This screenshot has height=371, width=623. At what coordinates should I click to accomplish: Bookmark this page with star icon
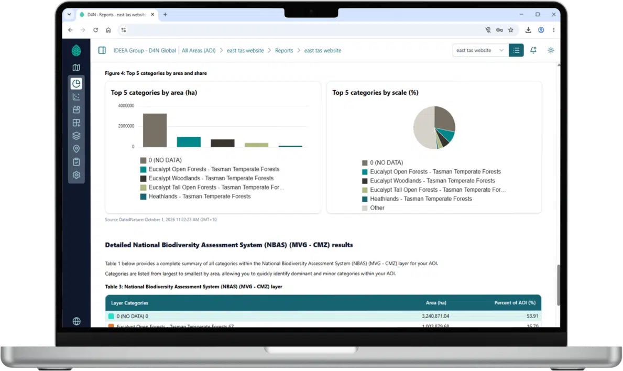click(x=511, y=30)
